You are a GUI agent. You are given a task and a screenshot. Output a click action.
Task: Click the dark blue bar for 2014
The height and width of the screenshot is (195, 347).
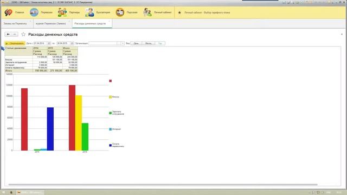coord(50,129)
